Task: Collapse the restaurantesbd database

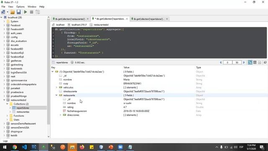Action: click(x=4, y=100)
